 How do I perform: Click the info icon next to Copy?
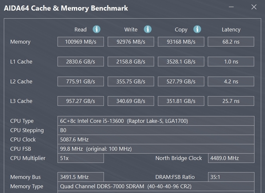[197, 29]
